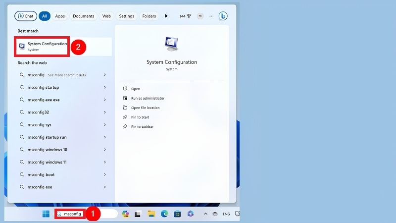Open Microsoft Store from the taskbar
The width and height of the screenshot is (396, 223).
pos(177,214)
